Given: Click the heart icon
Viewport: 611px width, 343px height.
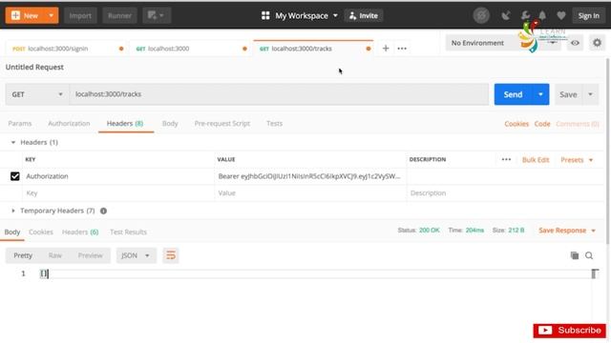Looking at the screenshot, I should point(560,15).
